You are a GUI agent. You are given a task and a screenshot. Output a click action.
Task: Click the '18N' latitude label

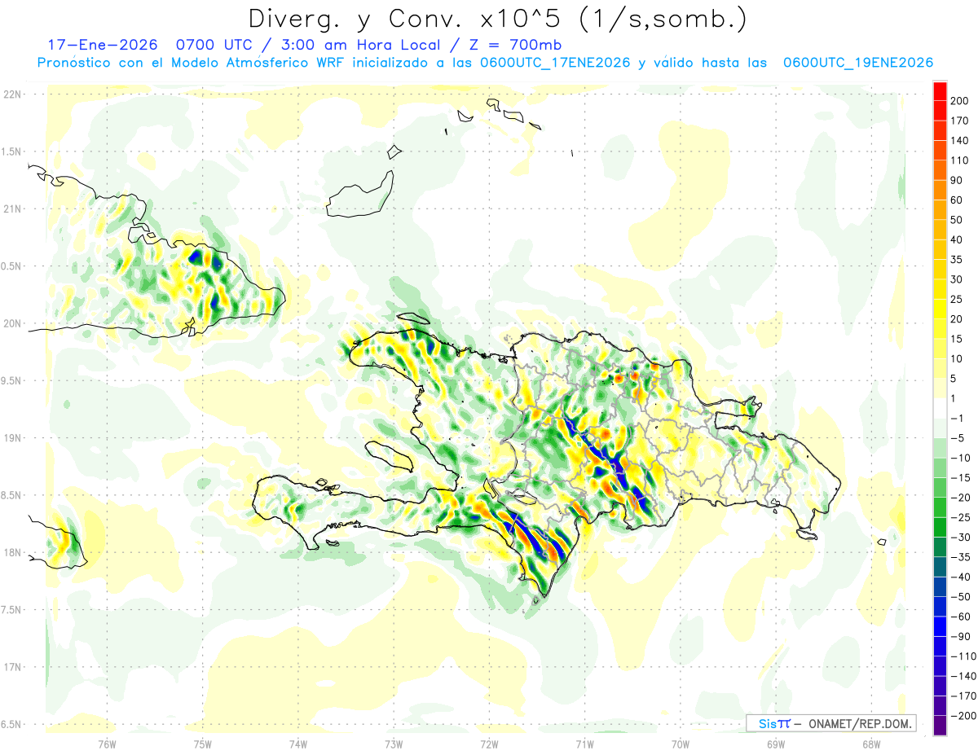pyautogui.click(x=12, y=552)
